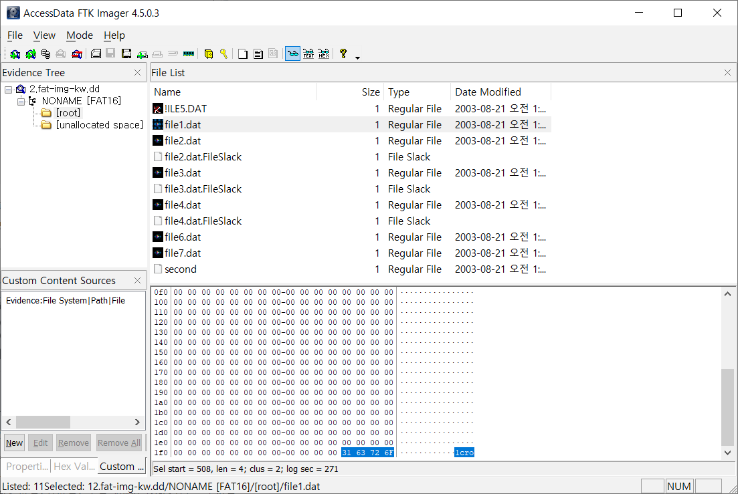
Task: Select file4.dat in the file list
Action: pos(183,205)
